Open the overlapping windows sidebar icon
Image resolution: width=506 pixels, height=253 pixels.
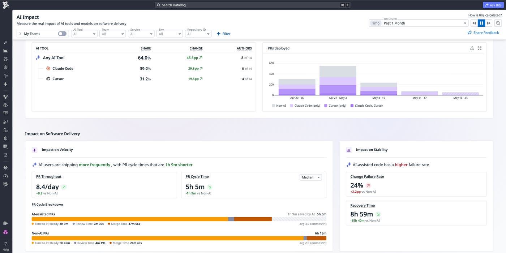point(5,121)
